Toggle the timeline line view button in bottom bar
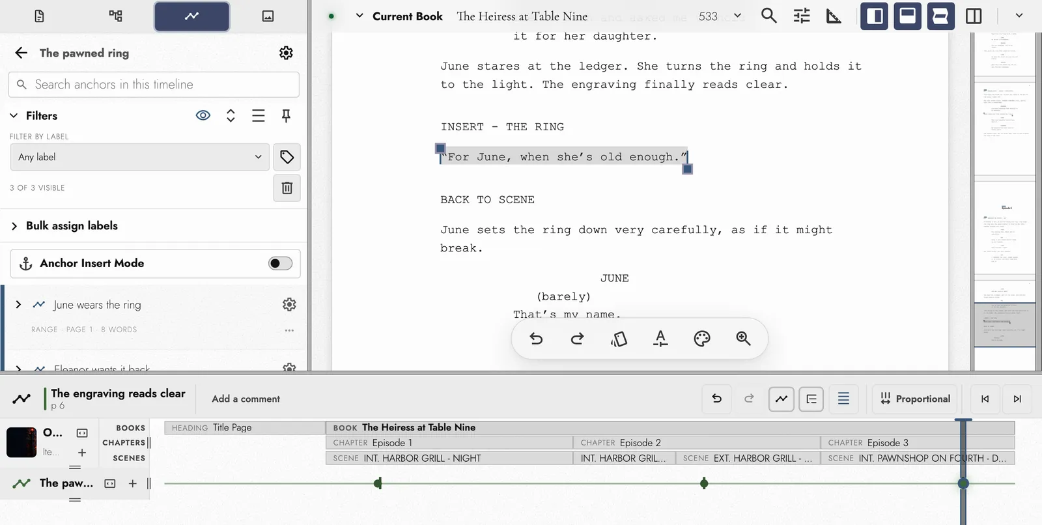1042x525 pixels. tap(781, 399)
